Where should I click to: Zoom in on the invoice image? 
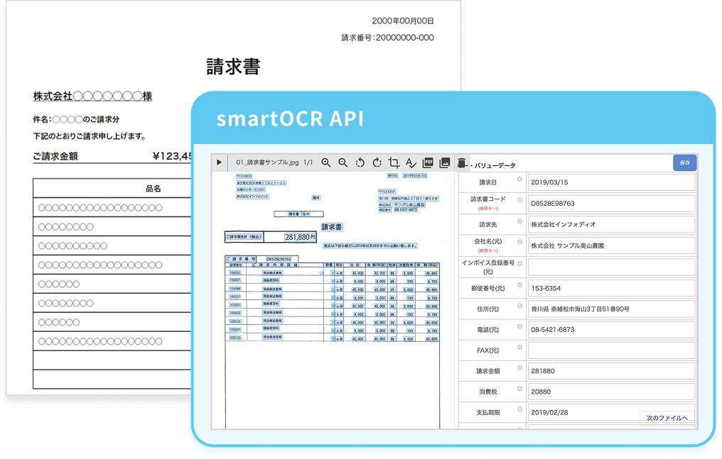(326, 162)
